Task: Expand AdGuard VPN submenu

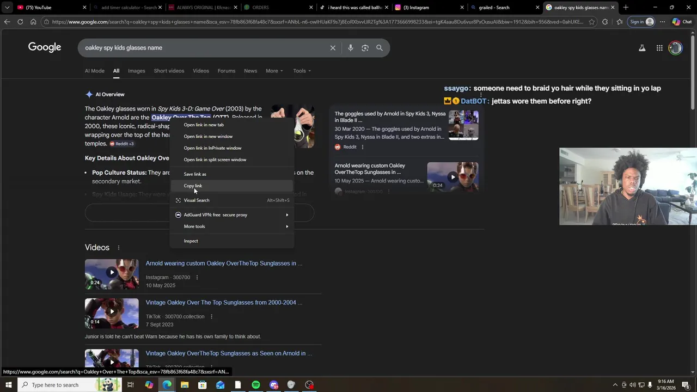Action: [x=232, y=215]
